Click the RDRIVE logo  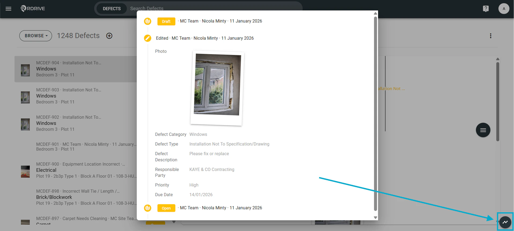[x=33, y=9]
